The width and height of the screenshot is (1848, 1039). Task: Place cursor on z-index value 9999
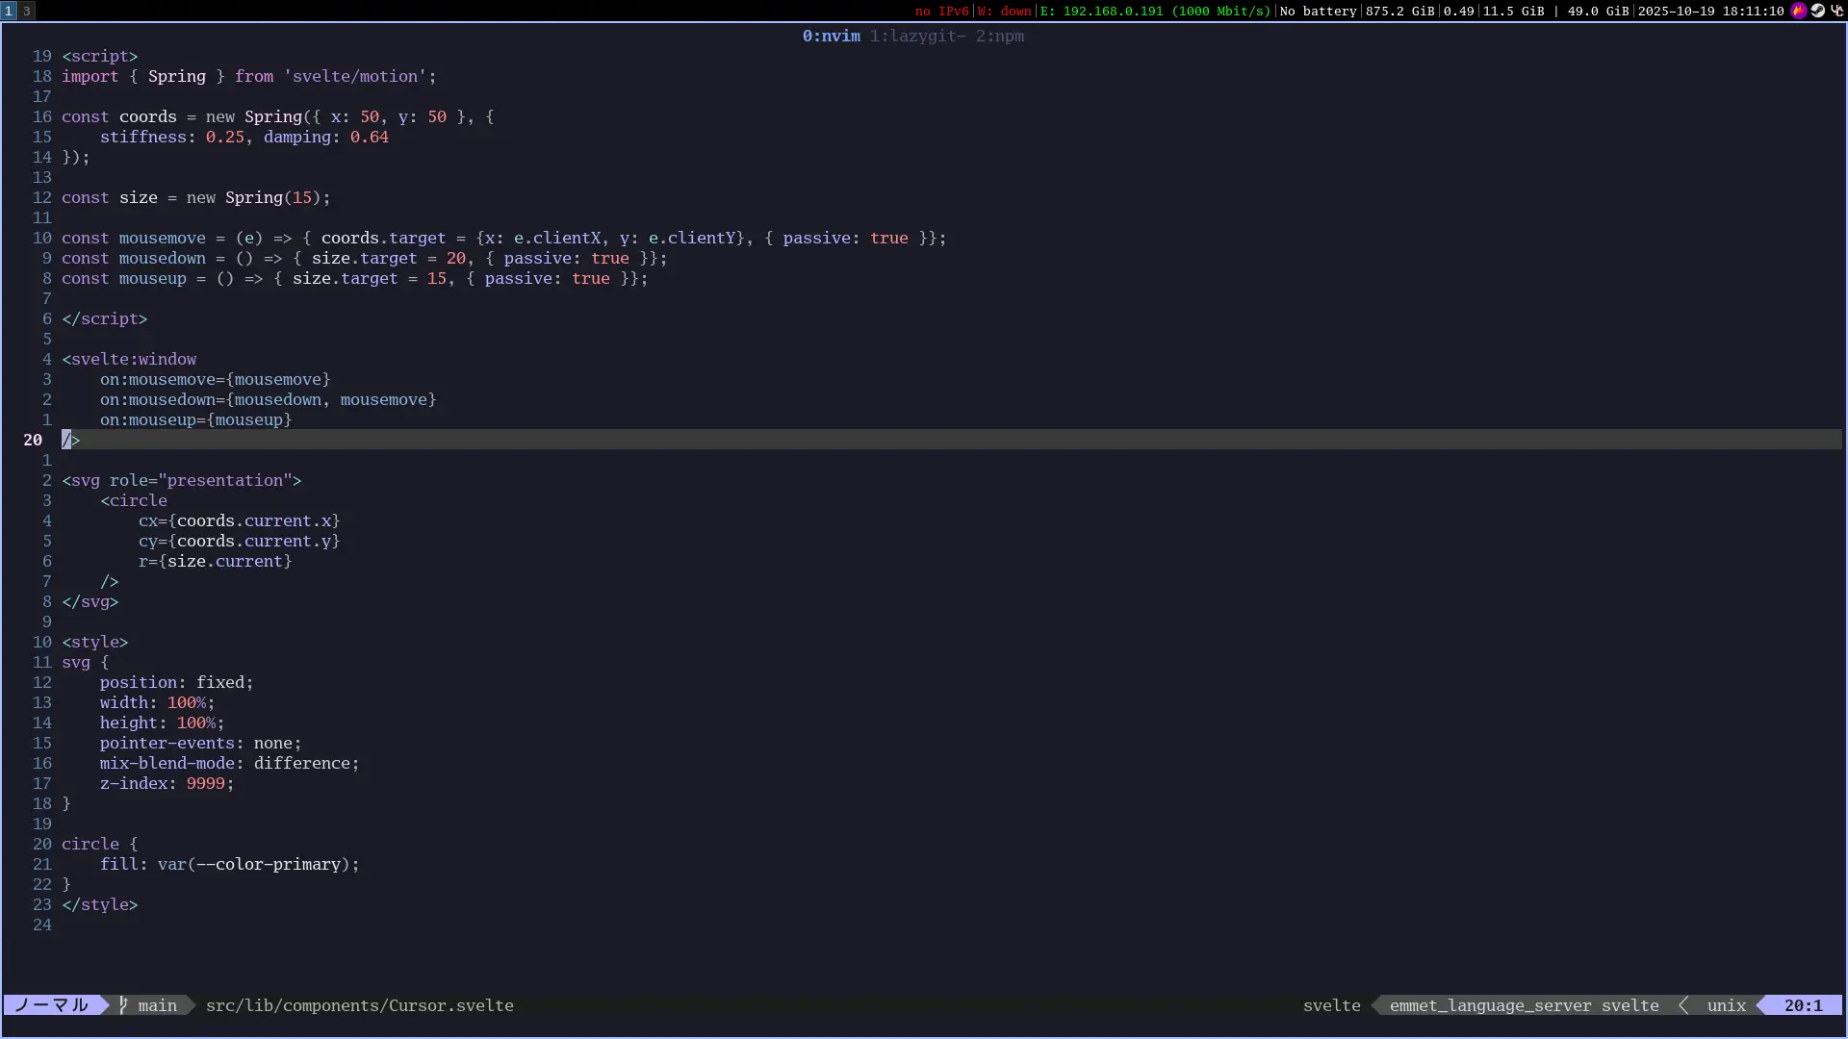coord(205,783)
